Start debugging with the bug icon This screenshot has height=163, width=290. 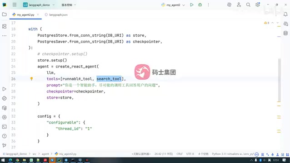click(x=200, y=5)
